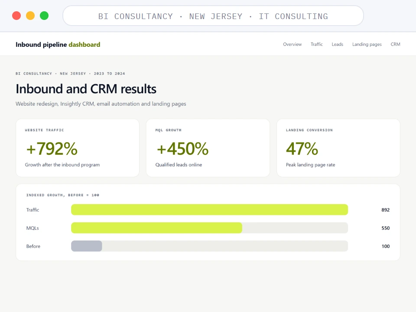Image resolution: width=416 pixels, height=312 pixels.
Task: Click the browser address bar
Action: point(213,16)
